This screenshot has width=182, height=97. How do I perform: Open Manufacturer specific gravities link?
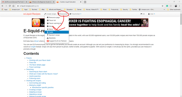43,87
